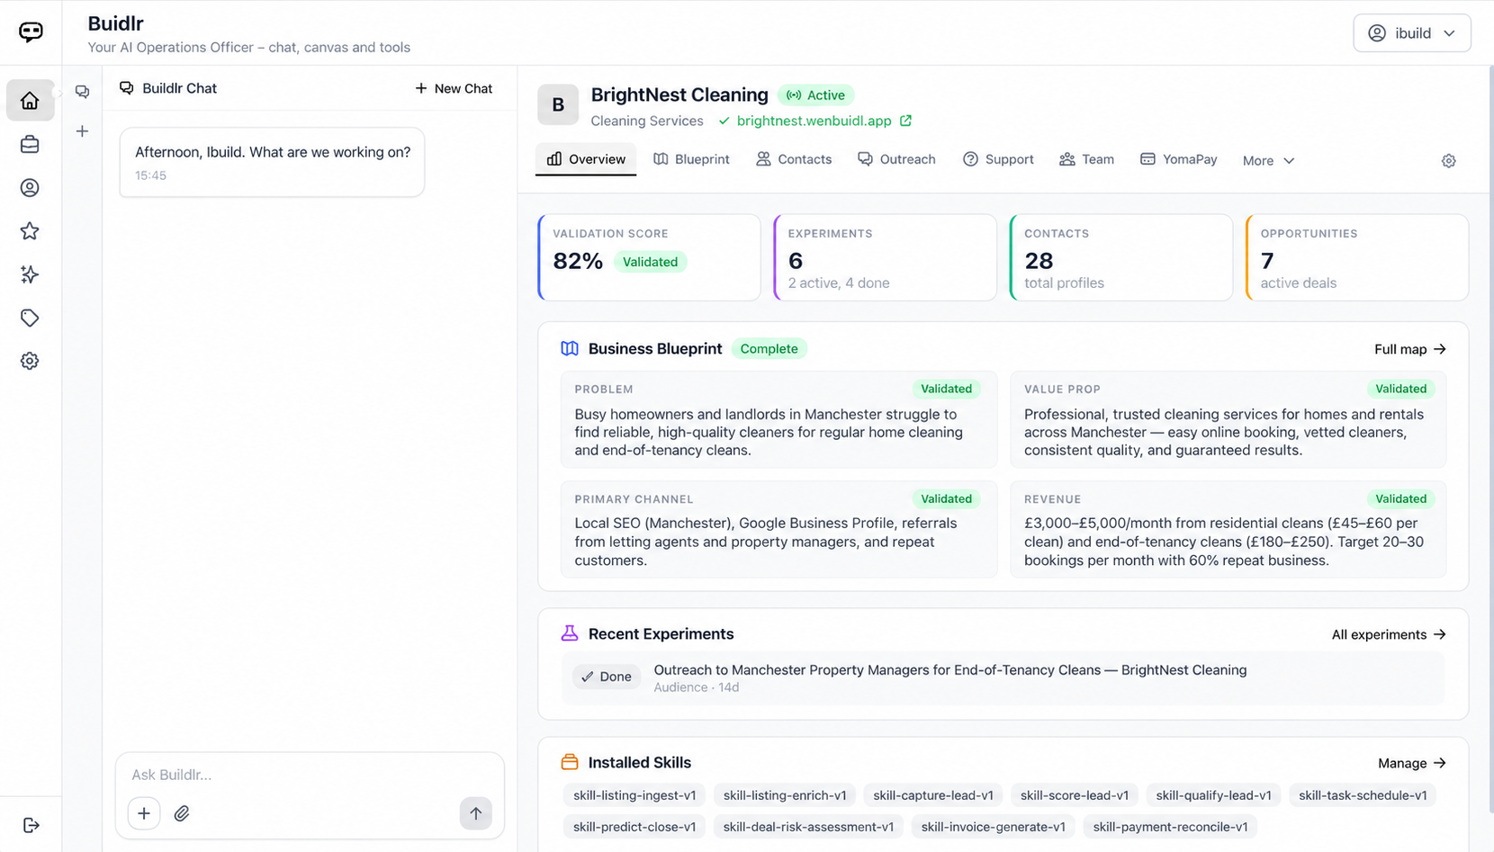Open the tag icon in the sidebar
This screenshot has height=852, width=1494.
coord(30,318)
